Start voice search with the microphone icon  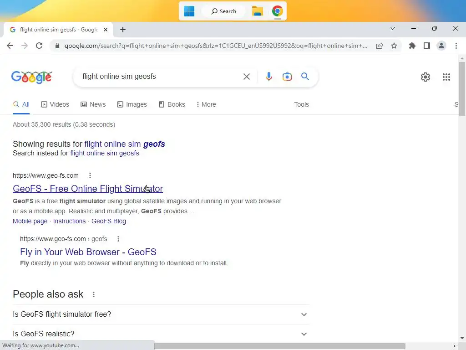coord(268,77)
